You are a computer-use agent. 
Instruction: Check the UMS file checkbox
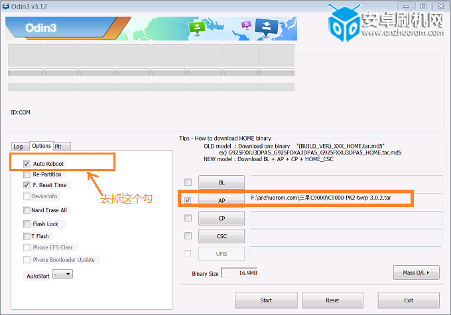(188, 254)
